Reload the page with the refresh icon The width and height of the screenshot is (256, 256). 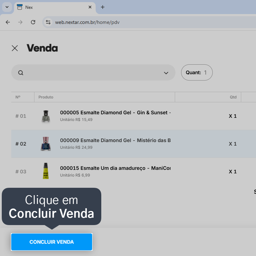point(33,22)
